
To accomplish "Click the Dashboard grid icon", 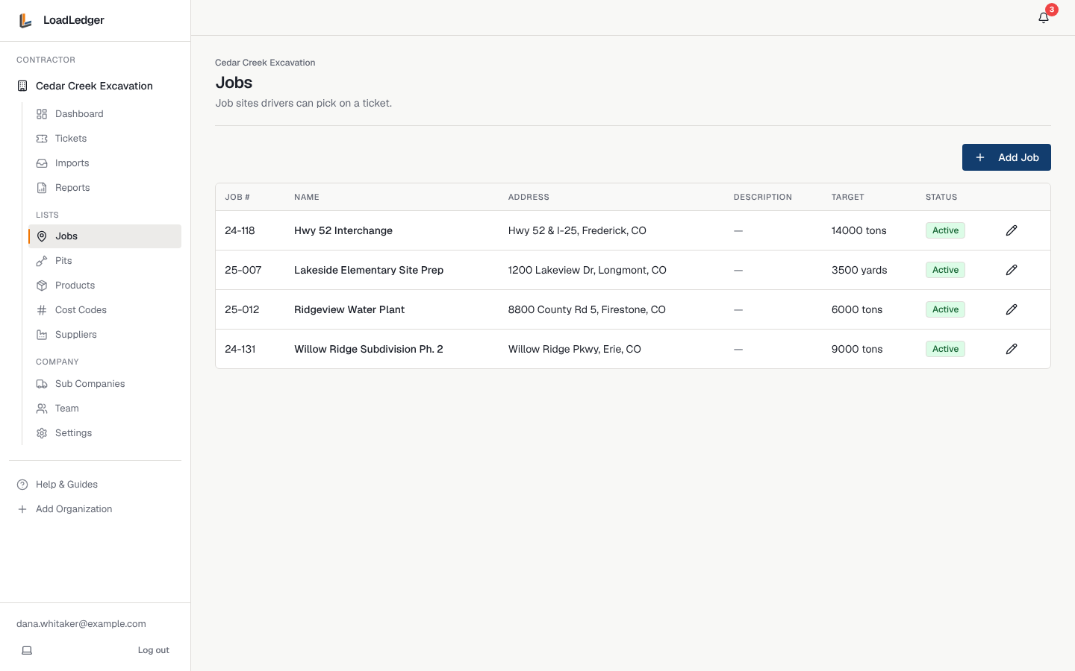I will pos(42,114).
